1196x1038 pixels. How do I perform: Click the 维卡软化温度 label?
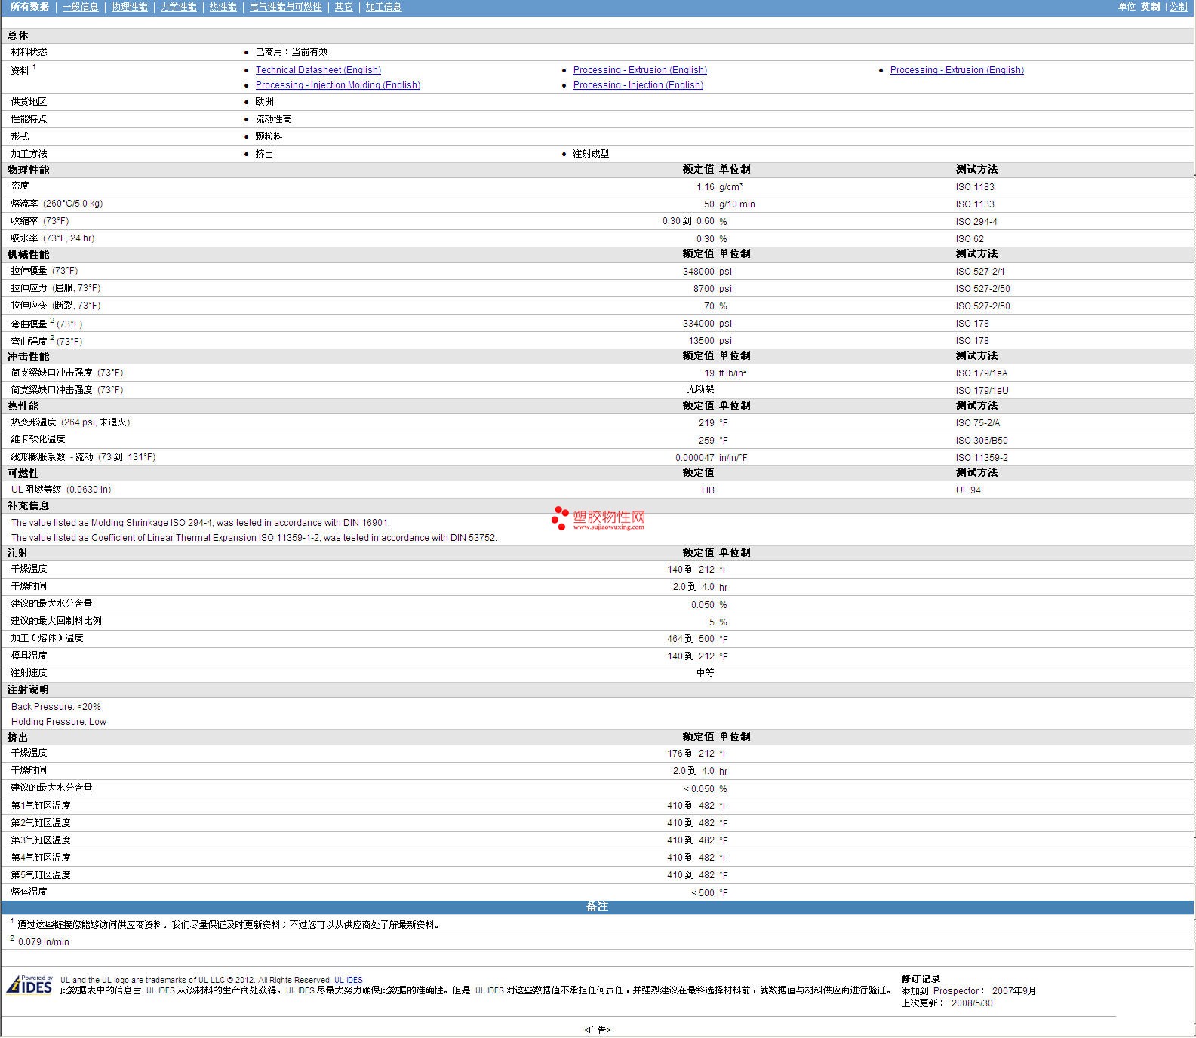[38, 439]
